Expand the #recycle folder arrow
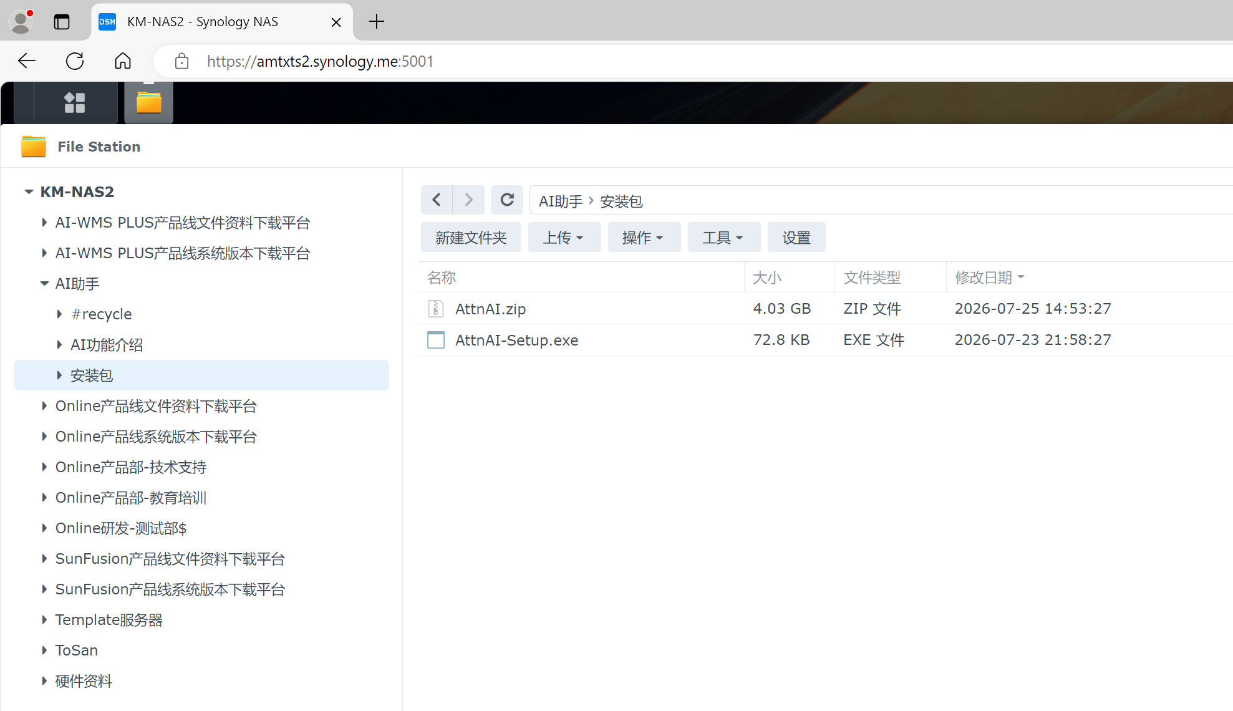This screenshot has width=1233, height=711. coord(59,314)
